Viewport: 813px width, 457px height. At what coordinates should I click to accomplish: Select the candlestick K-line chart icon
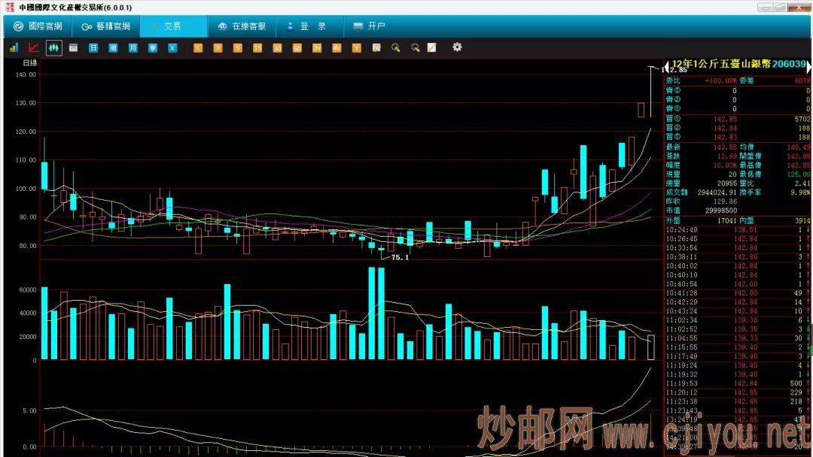click(x=53, y=47)
